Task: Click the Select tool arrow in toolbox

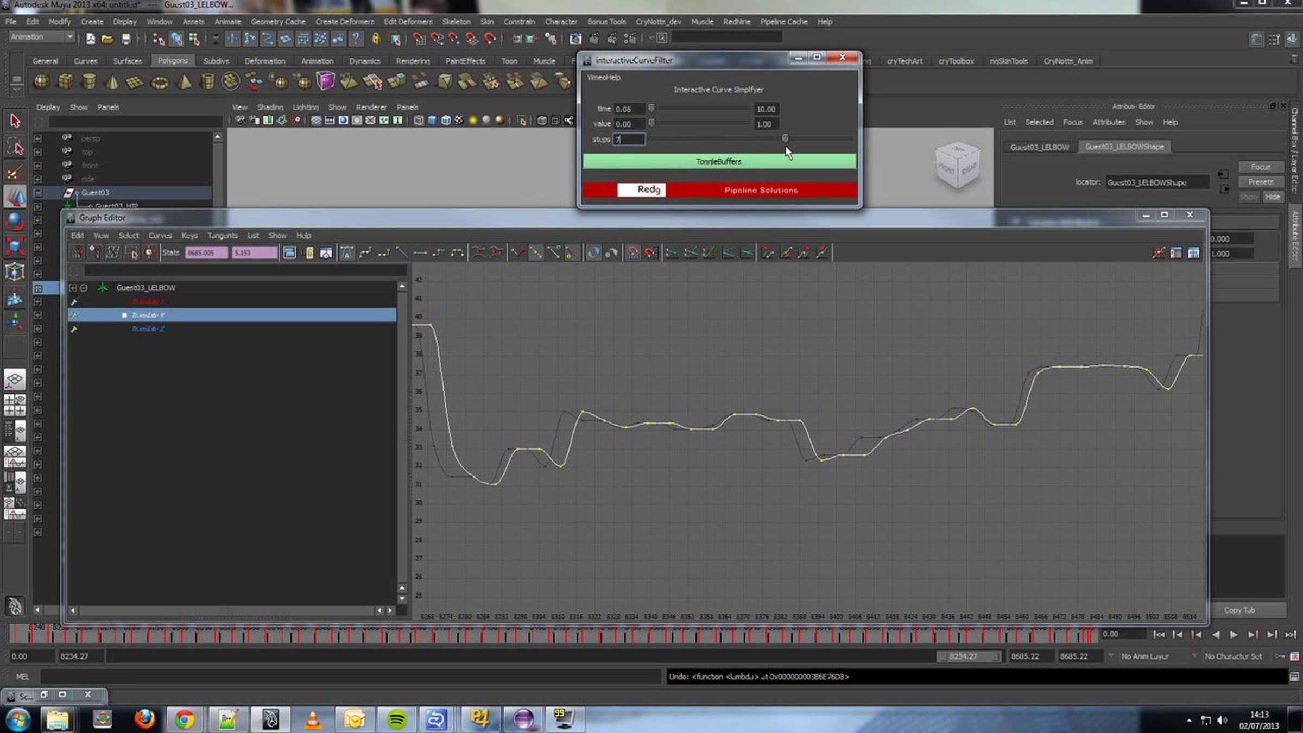Action: [15, 121]
